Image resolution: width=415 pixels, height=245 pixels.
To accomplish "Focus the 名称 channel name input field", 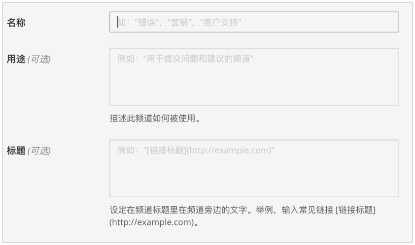I will [x=254, y=22].
